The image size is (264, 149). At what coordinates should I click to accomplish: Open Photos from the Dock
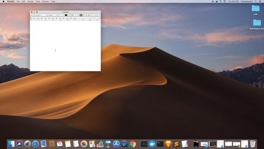coord(84,144)
